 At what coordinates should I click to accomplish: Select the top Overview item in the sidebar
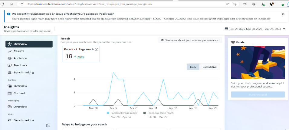coord(29,44)
